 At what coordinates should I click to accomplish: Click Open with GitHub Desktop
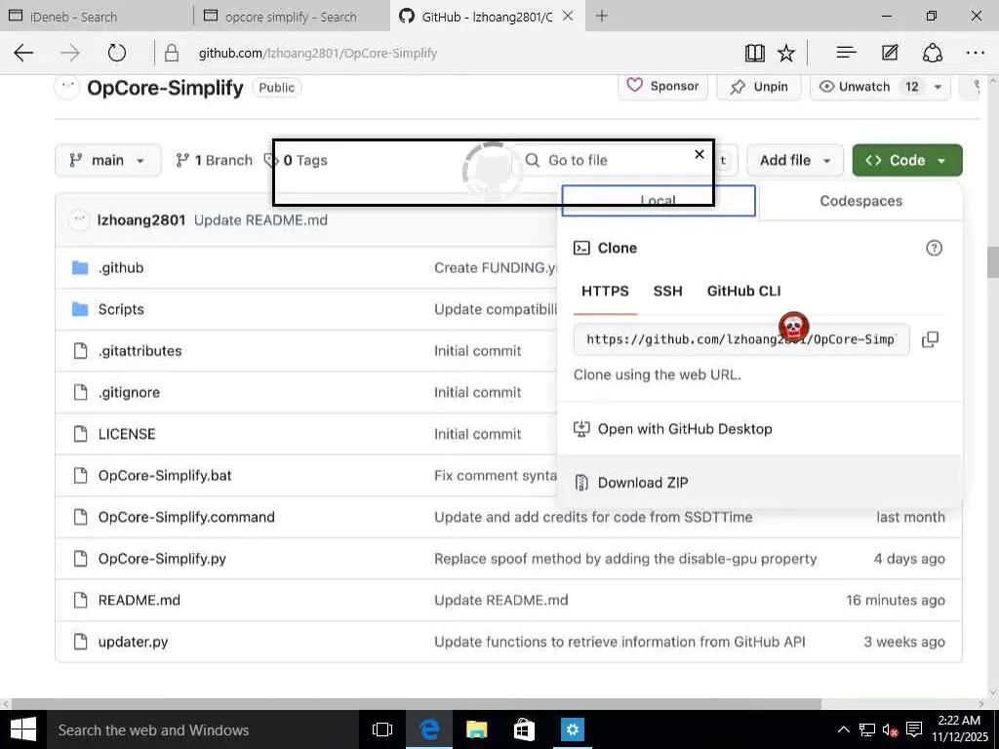pyautogui.click(x=759, y=429)
